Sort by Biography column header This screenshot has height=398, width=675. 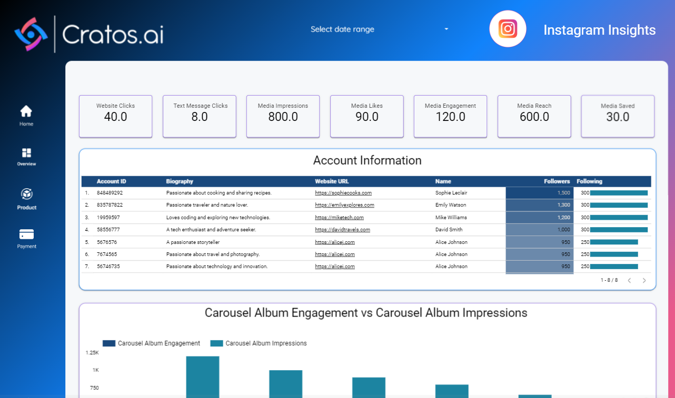pos(180,181)
